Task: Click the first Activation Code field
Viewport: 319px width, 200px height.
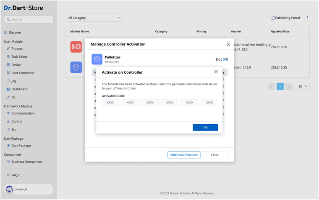Action: click(110, 103)
